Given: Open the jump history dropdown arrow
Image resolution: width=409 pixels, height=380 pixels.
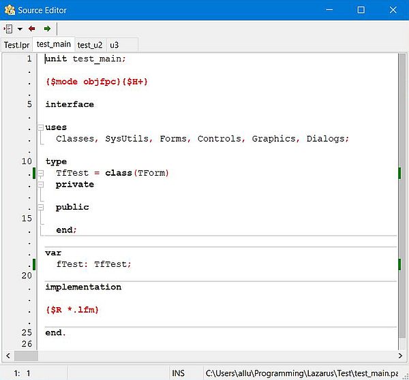Looking at the screenshot, I should [x=20, y=29].
